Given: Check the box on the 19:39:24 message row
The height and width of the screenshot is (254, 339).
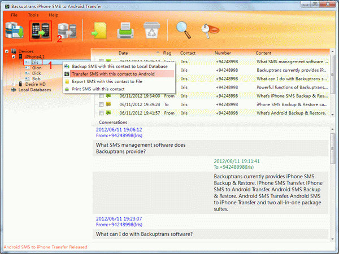Looking at the screenshot, I should [101, 104].
